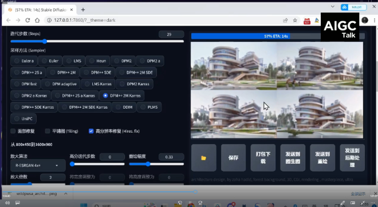This screenshot has height=207, width=378.
Task: Click the 保存 save button
Action: 233,158
